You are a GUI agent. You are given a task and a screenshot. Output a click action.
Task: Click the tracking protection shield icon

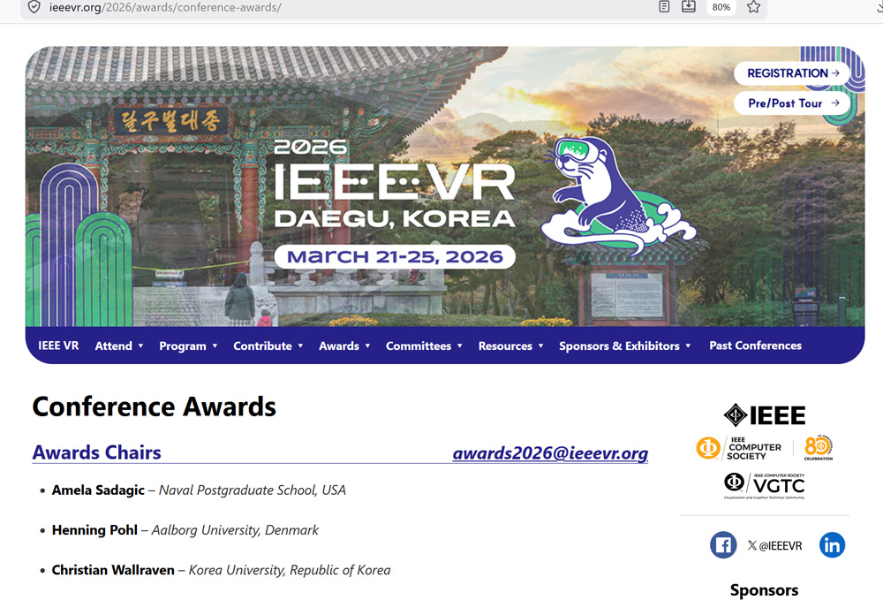(x=32, y=7)
